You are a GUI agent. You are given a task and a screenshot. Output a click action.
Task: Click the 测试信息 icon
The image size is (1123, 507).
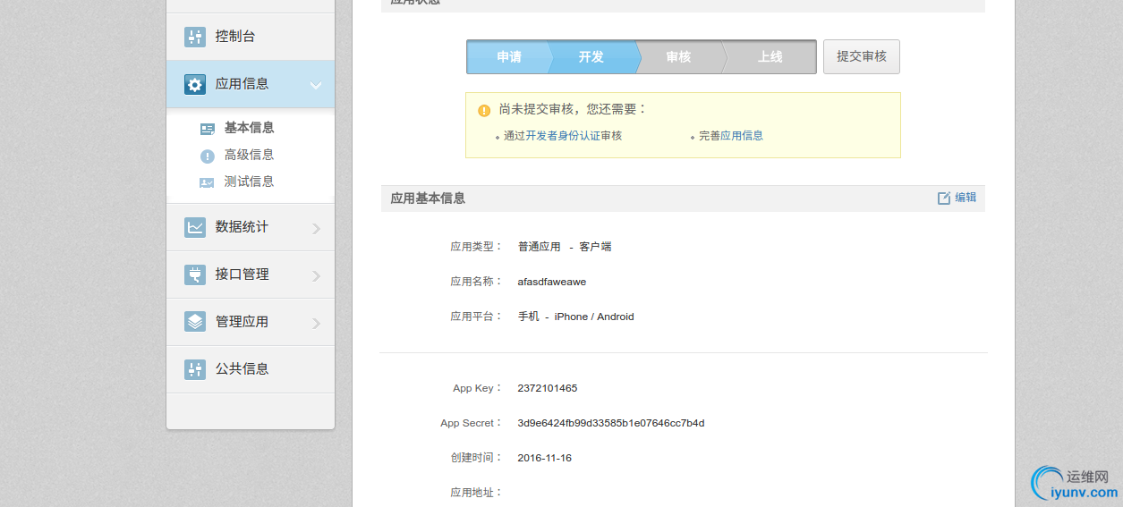pyautogui.click(x=208, y=182)
